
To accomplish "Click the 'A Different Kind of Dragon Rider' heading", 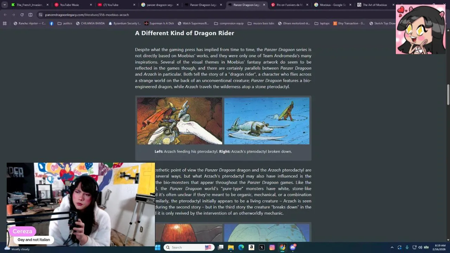I will (185, 33).
